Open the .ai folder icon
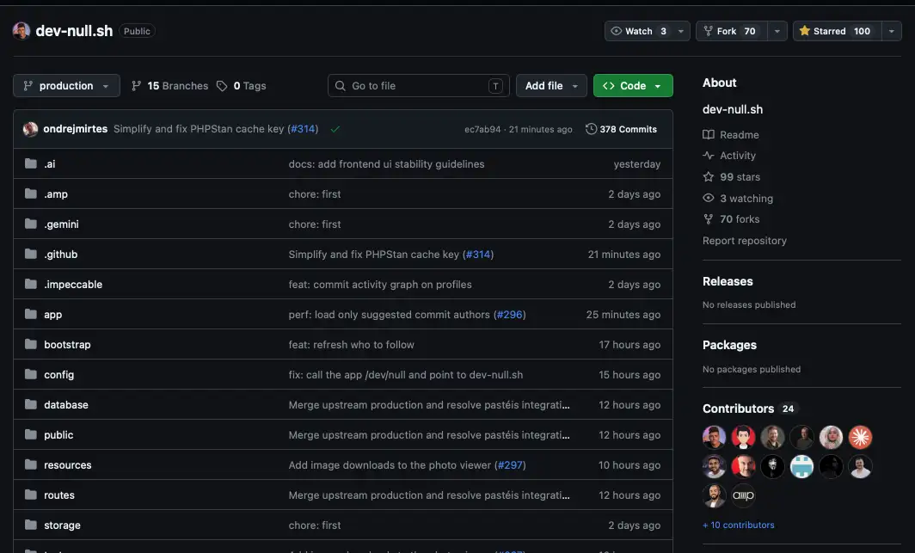 coord(31,163)
